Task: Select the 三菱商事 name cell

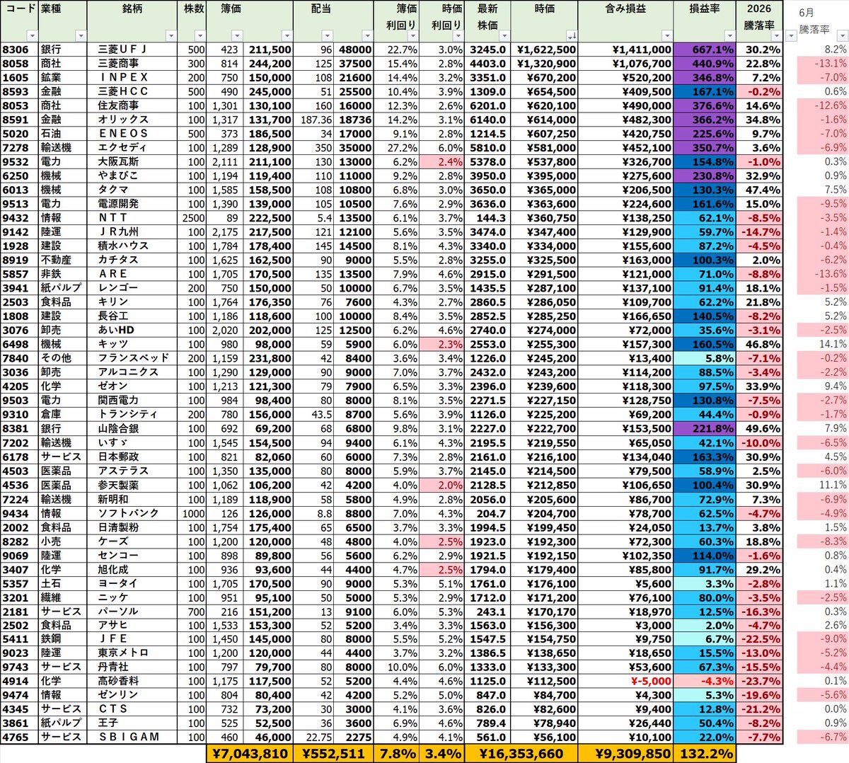Action: pyautogui.click(x=132, y=64)
